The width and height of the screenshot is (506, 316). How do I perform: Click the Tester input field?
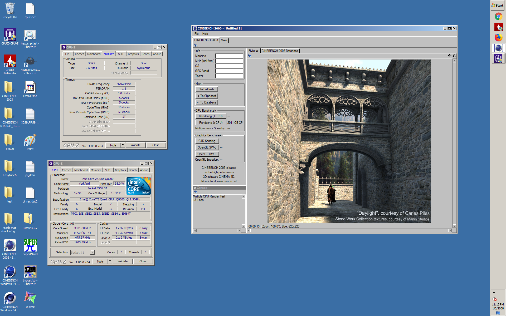(x=229, y=76)
